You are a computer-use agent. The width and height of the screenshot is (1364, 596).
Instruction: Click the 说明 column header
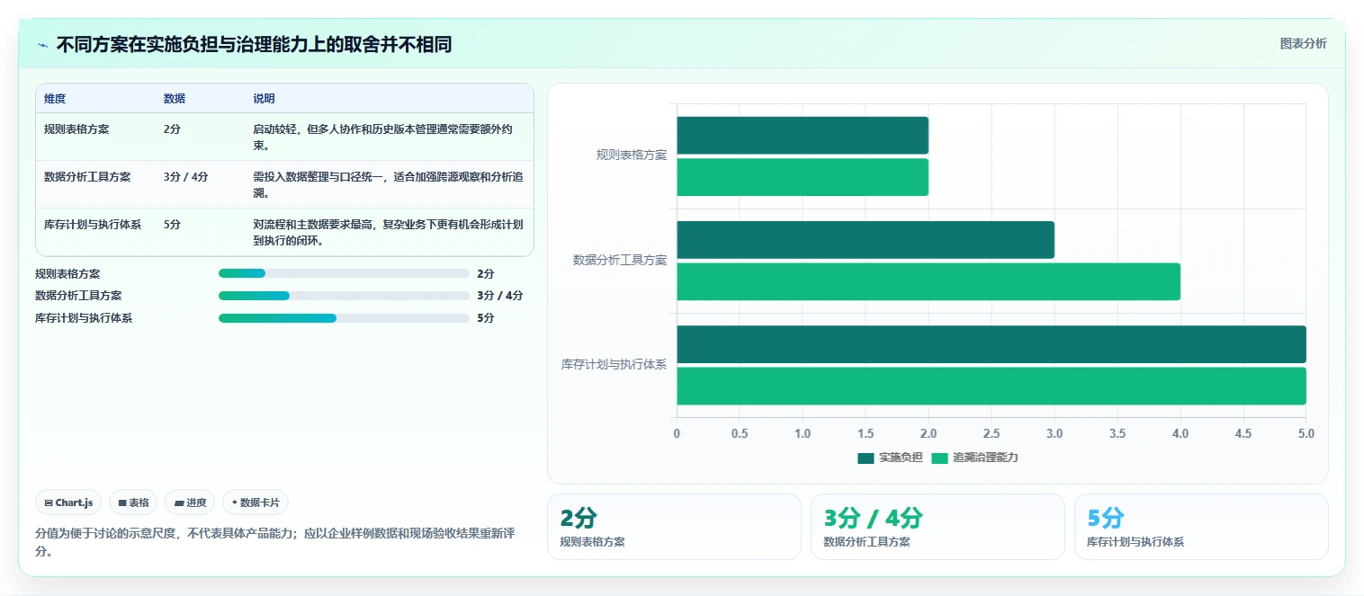coord(264,98)
